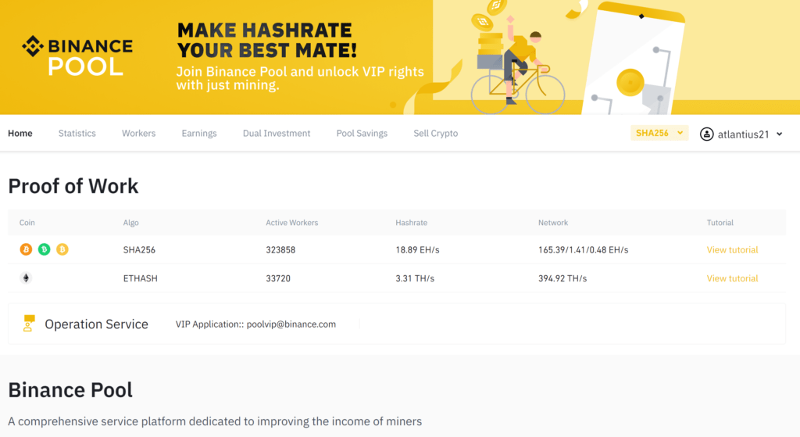
Task: Click the poolvip@binance.com email address
Action: coord(291,324)
